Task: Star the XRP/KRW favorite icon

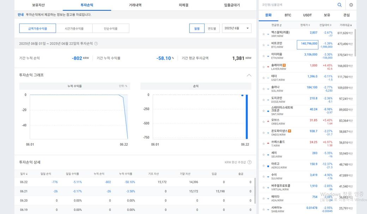Action: click(x=263, y=34)
